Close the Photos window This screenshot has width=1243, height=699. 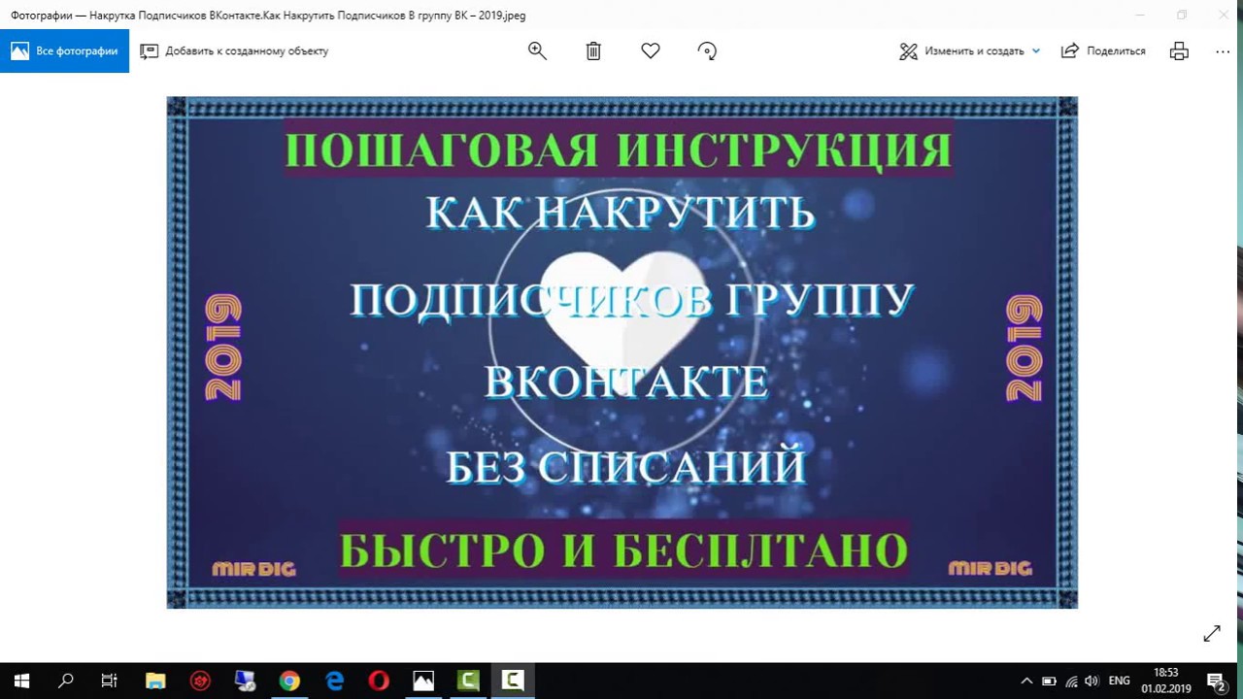pos(1224,15)
